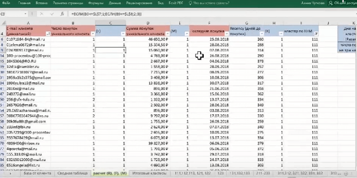
Task: Switch to the Вставка ribbon tab
Action: (42, 3)
